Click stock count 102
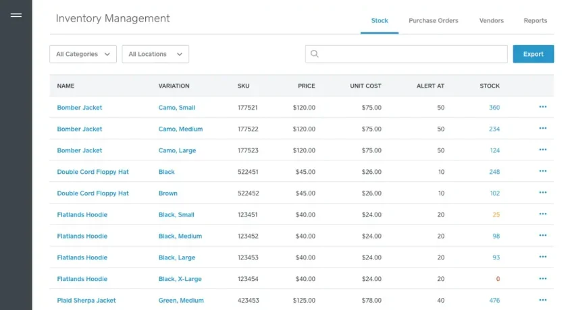 tap(494, 193)
